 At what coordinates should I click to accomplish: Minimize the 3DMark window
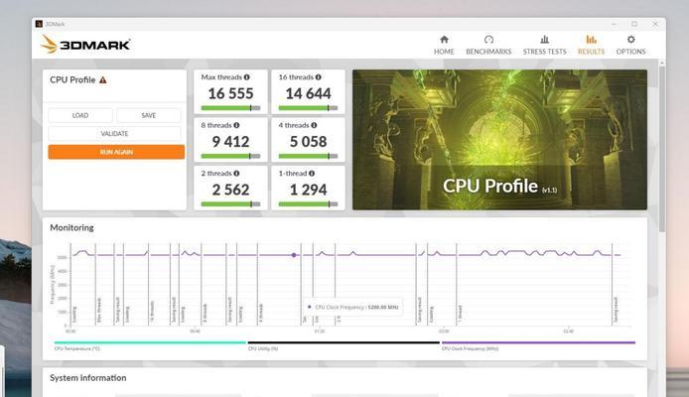[614, 24]
